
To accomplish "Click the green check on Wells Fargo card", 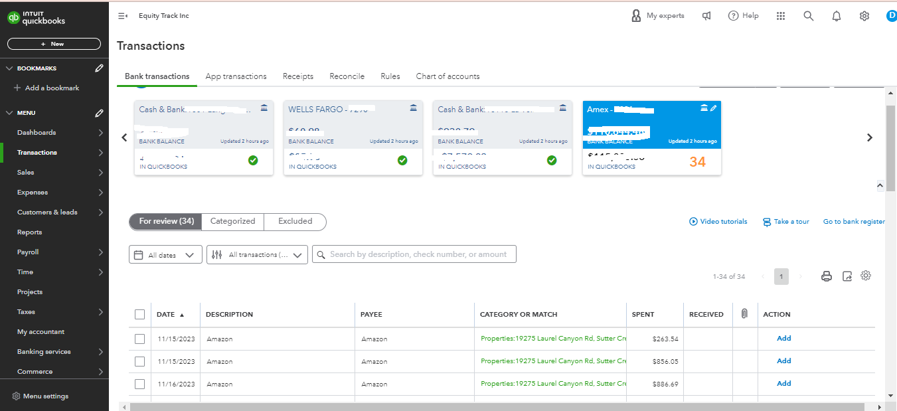I will pyautogui.click(x=402, y=160).
